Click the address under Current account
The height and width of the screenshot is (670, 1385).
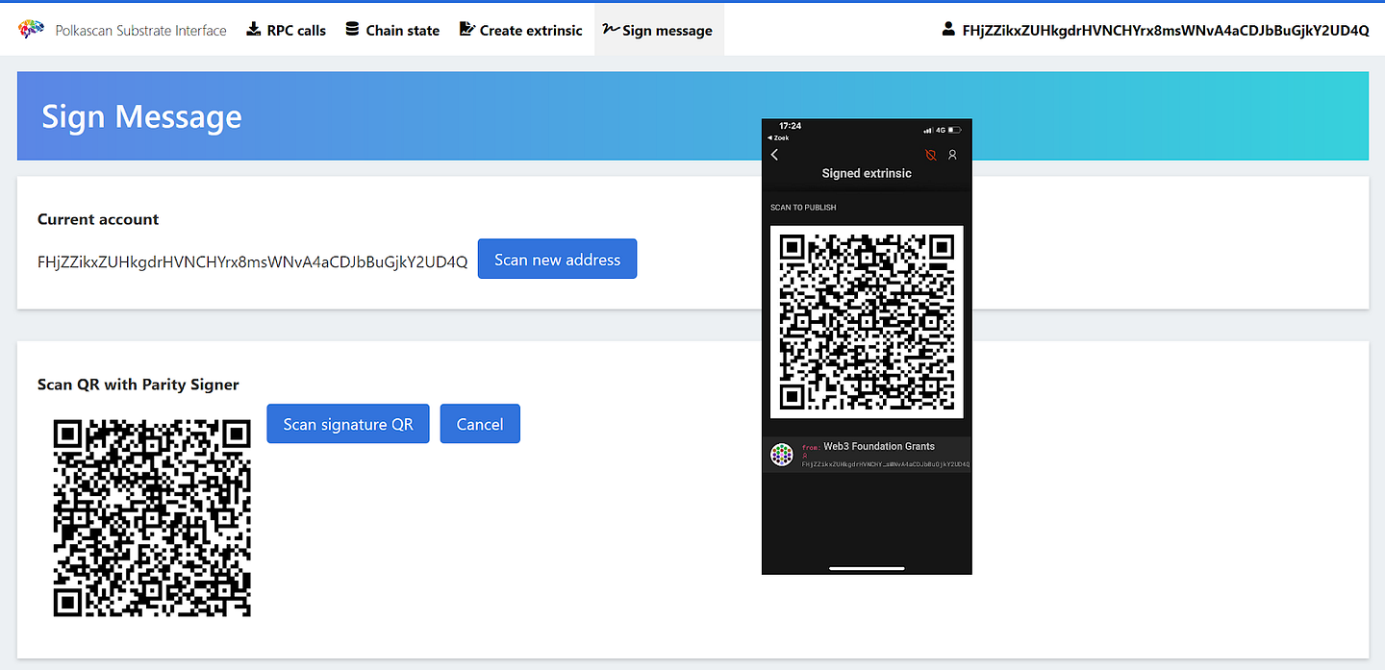(x=253, y=261)
